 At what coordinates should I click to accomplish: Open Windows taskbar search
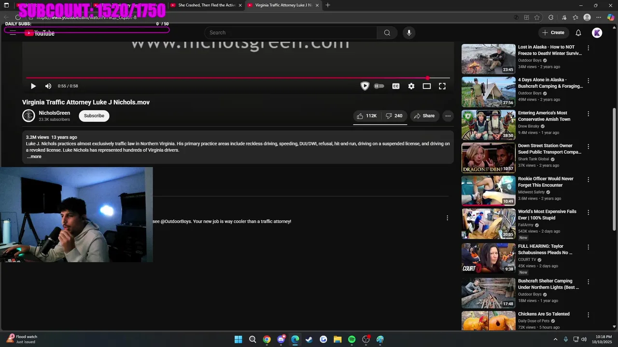pos(253,339)
